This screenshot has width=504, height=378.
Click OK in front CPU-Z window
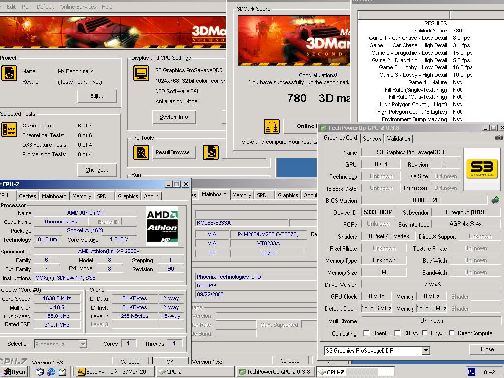click(170, 361)
